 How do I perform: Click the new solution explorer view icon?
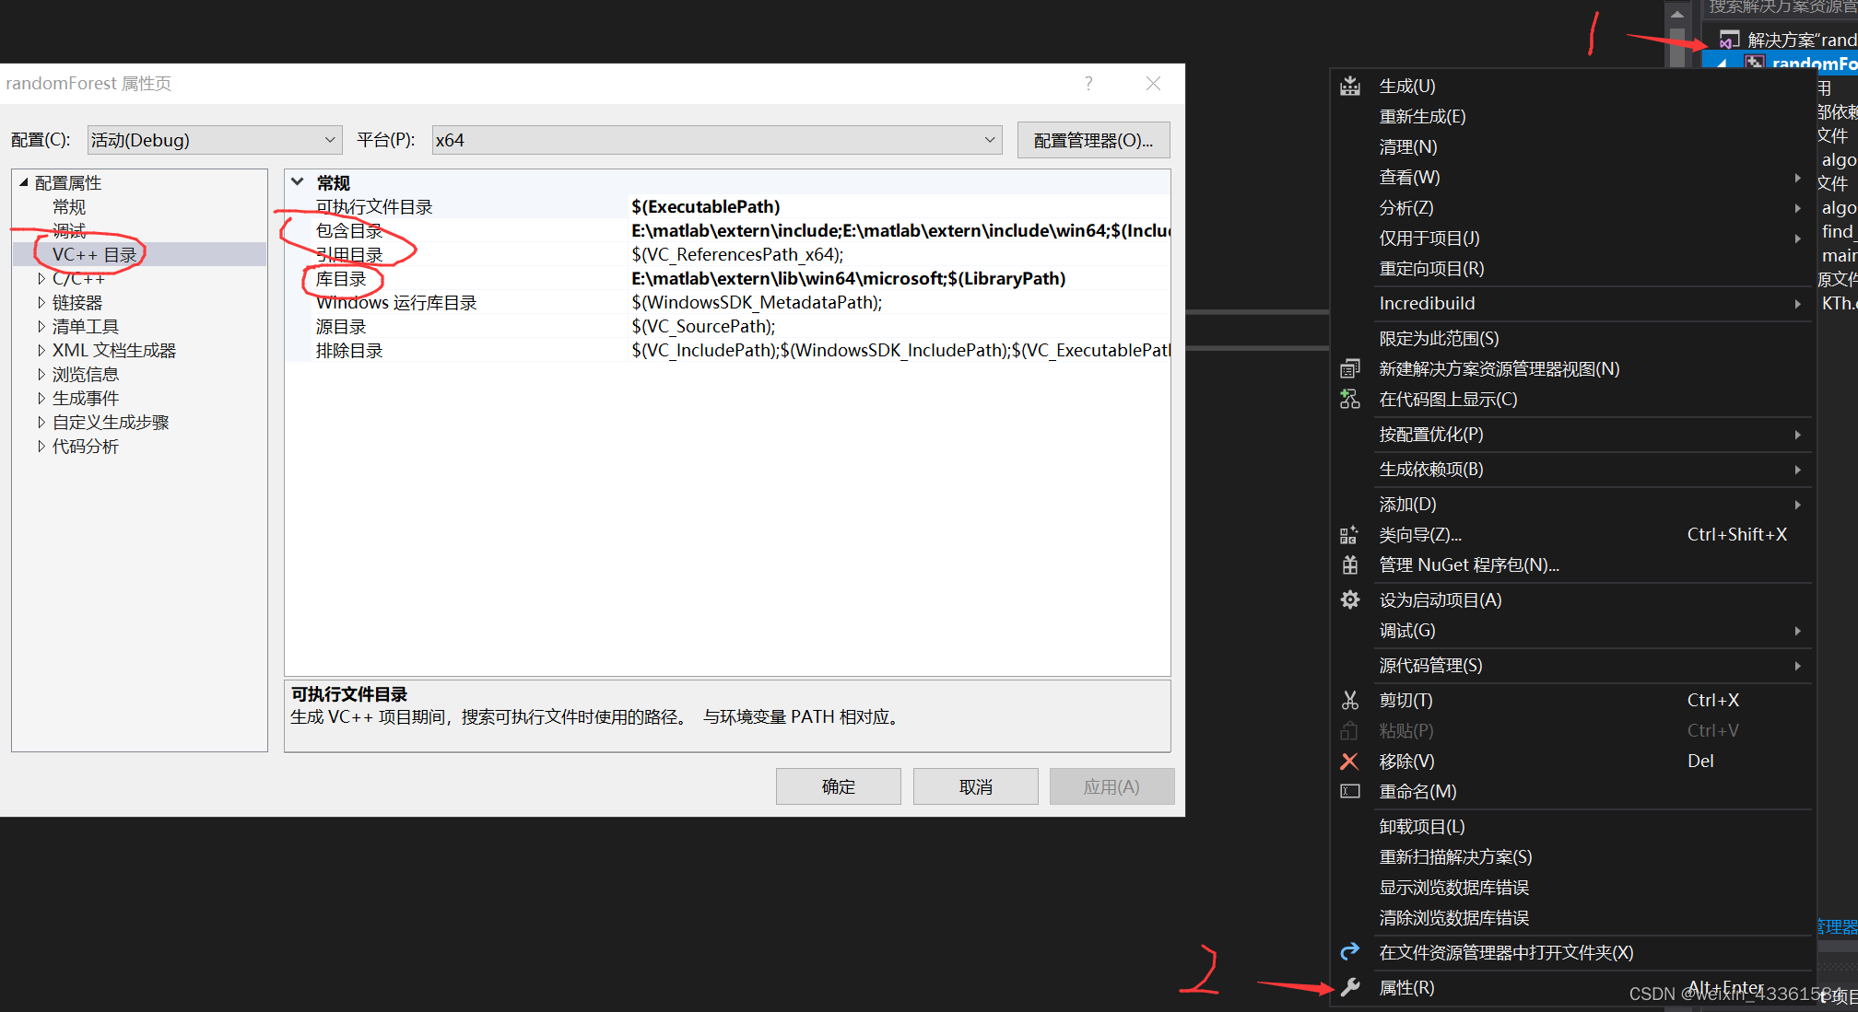click(1350, 369)
